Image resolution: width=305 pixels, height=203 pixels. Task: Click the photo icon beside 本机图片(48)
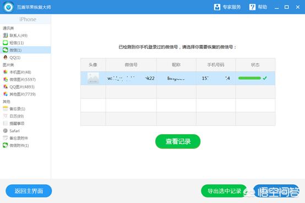point(6,72)
